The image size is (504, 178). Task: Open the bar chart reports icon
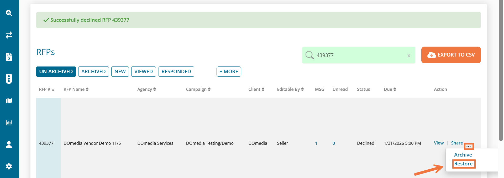9,123
